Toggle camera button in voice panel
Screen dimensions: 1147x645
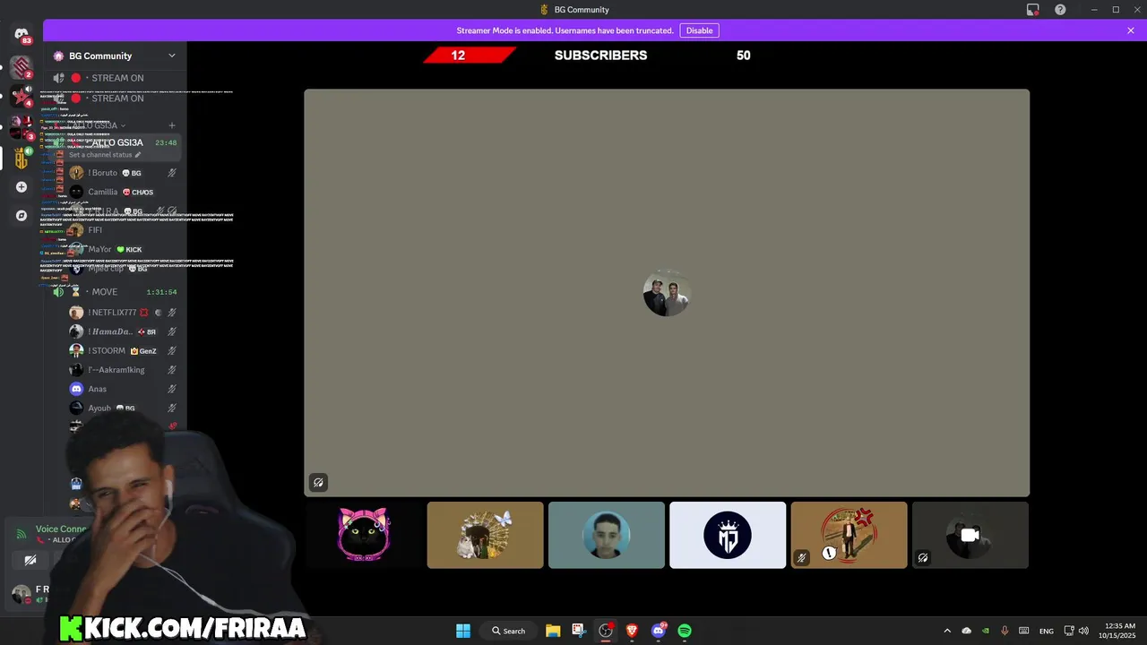click(30, 560)
